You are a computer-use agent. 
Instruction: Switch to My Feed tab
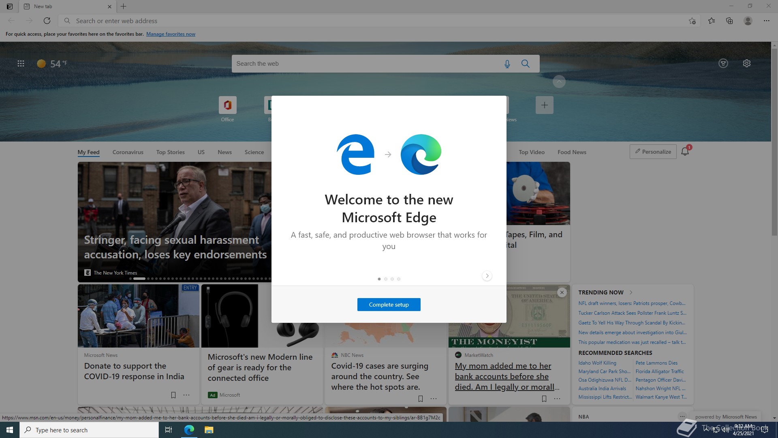pyautogui.click(x=89, y=152)
